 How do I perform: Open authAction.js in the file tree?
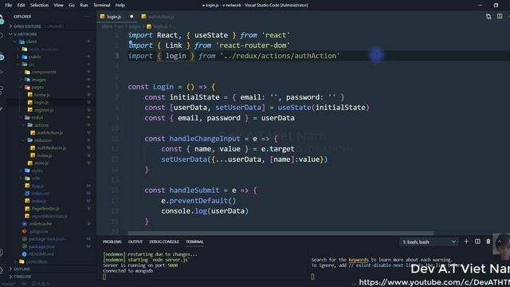[x=49, y=133]
